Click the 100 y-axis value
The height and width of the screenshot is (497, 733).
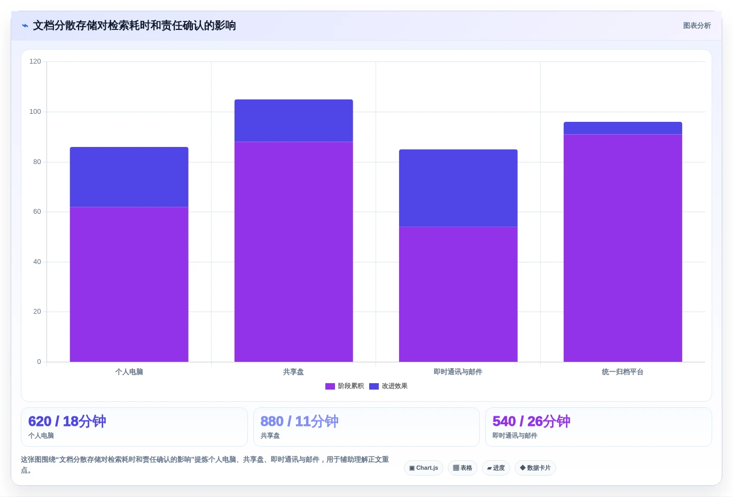click(x=35, y=112)
